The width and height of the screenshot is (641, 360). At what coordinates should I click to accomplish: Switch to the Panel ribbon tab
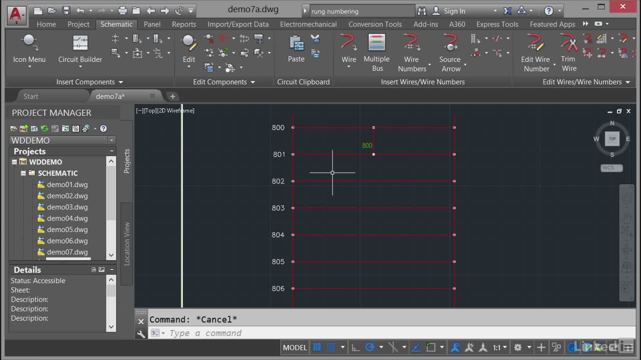point(152,24)
